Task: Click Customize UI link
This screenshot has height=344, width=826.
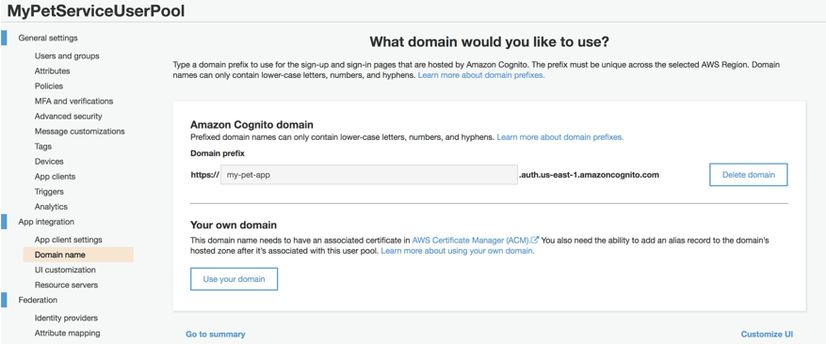Action: click(767, 334)
